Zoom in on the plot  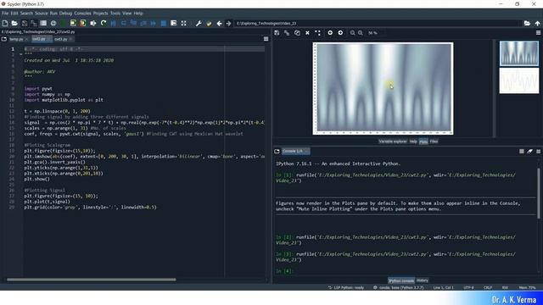361,33
